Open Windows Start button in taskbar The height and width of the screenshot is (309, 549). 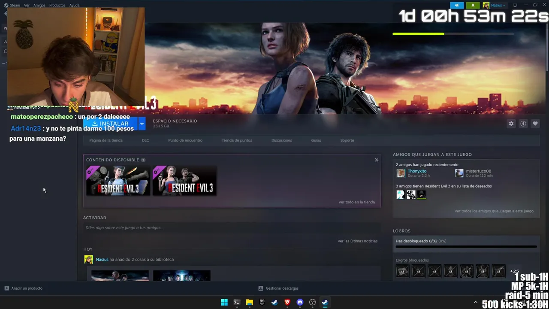(224, 302)
